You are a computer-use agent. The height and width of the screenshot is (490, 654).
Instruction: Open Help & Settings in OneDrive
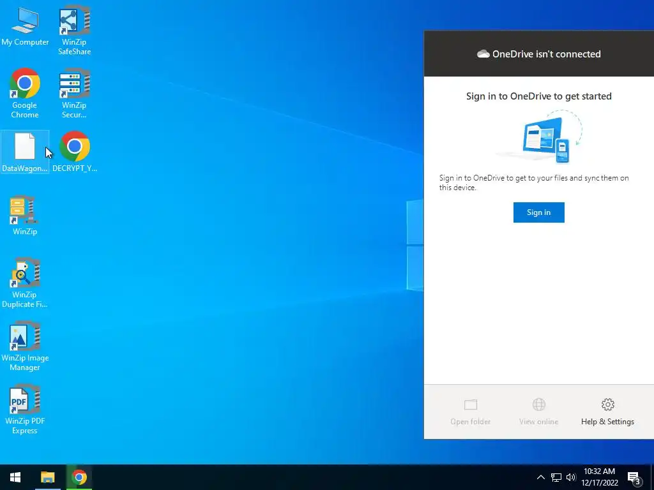[x=607, y=412]
